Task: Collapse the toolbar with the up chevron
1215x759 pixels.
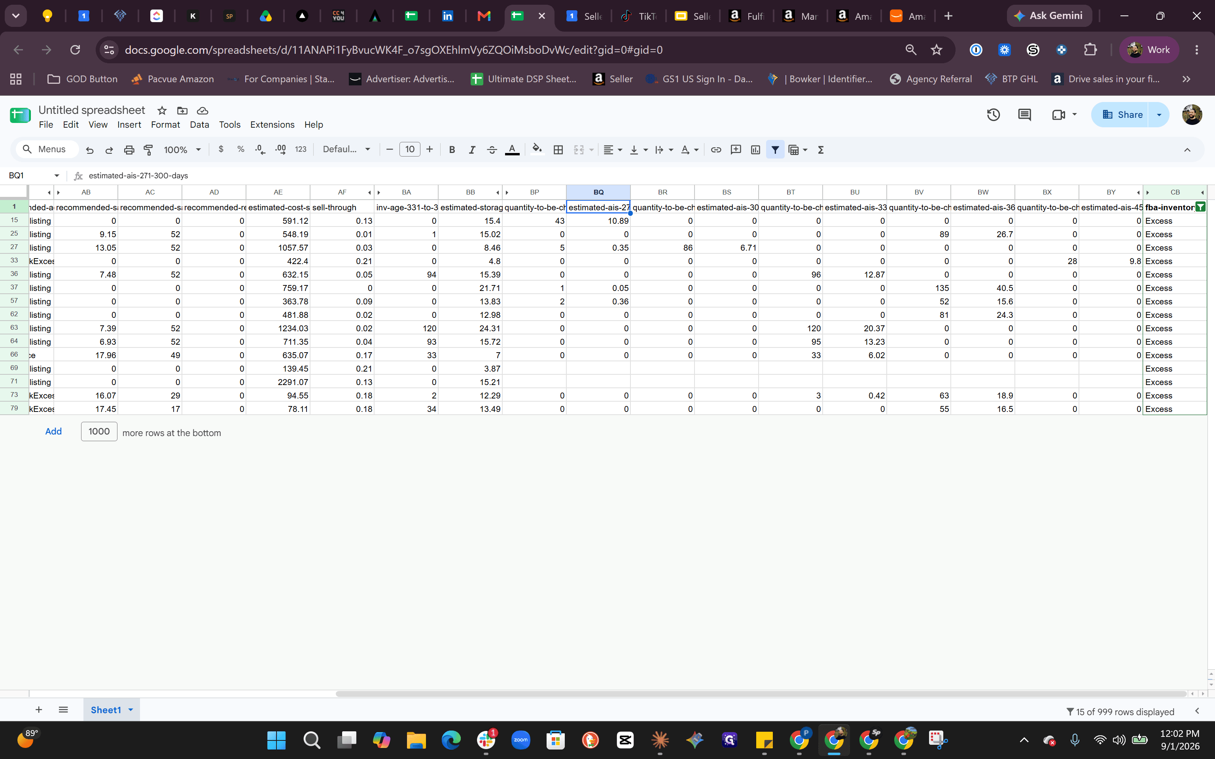Action: click(x=1187, y=149)
